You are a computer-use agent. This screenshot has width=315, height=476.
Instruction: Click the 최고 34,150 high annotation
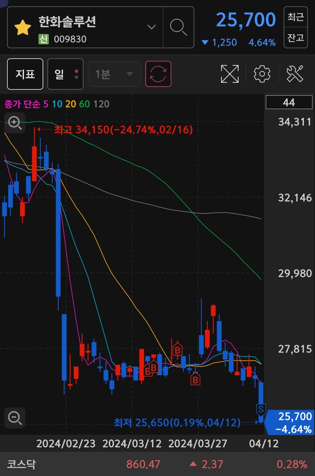tap(123, 130)
